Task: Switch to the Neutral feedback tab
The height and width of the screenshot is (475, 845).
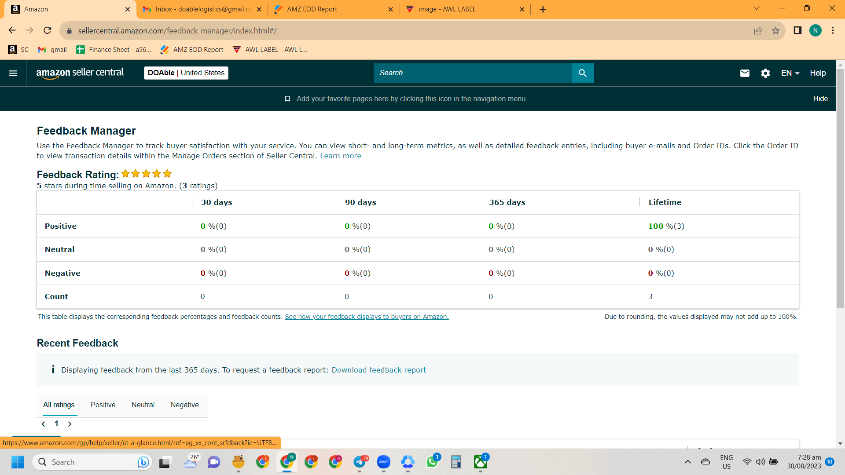Action: (143, 405)
